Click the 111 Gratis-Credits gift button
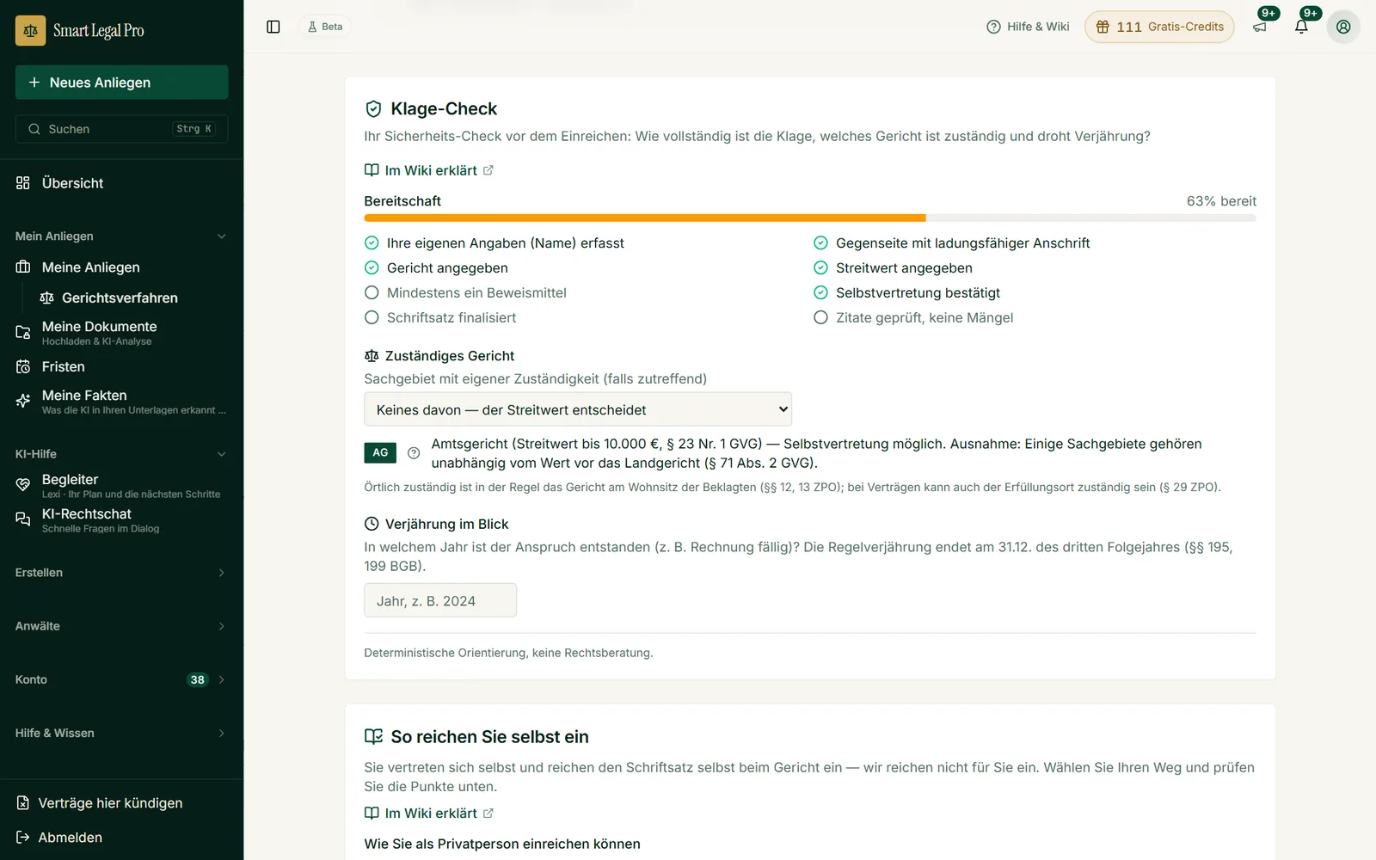The height and width of the screenshot is (860, 1376). [1159, 27]
